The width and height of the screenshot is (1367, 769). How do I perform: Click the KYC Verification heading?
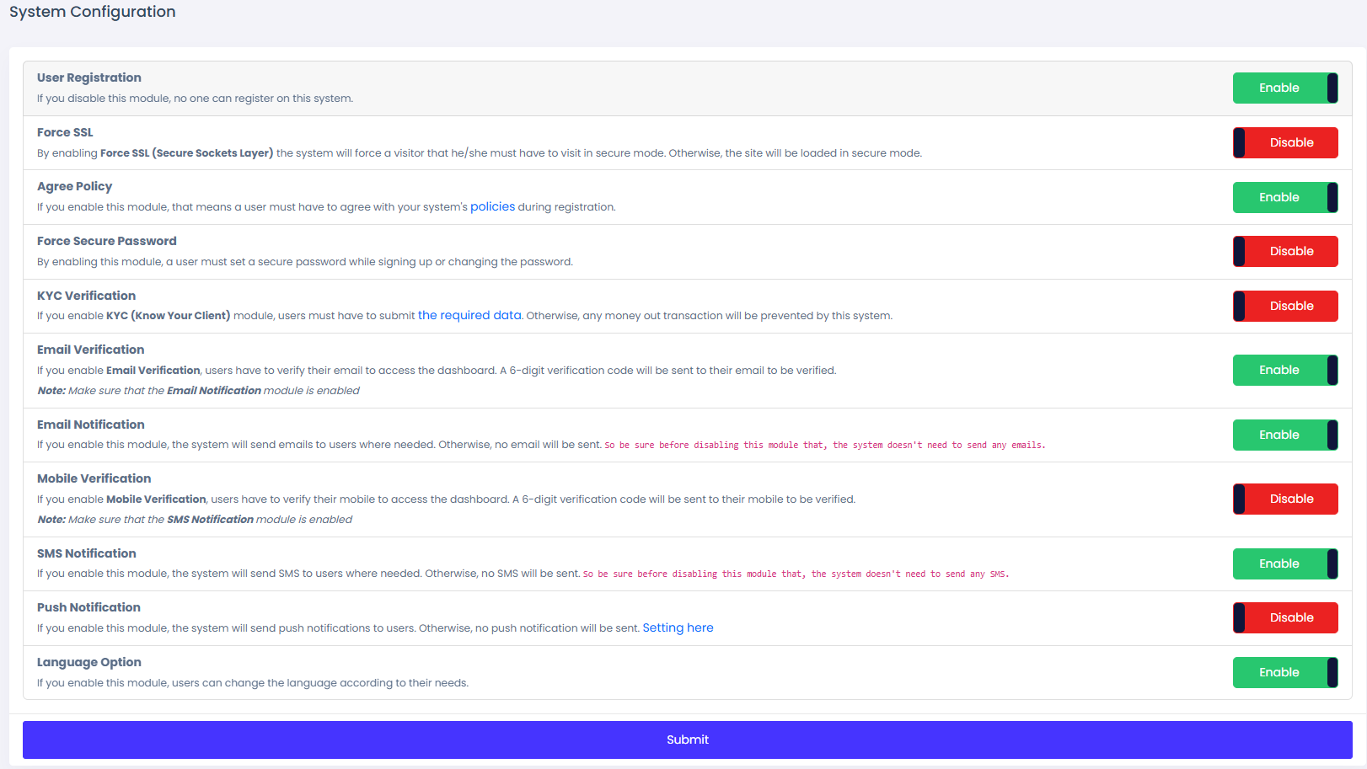pyautogui.click(x=86, y=296)
